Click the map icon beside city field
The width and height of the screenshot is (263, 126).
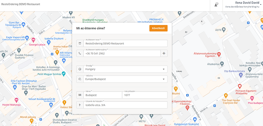pos(80,95)
